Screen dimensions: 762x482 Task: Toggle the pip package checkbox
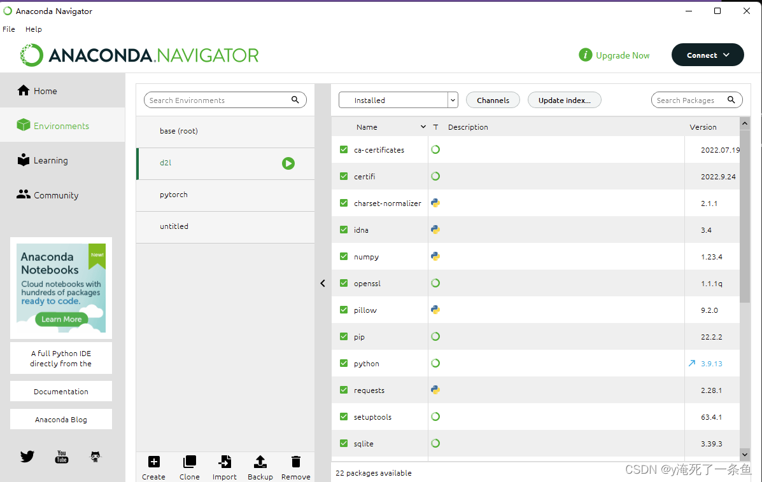(344, 336)
